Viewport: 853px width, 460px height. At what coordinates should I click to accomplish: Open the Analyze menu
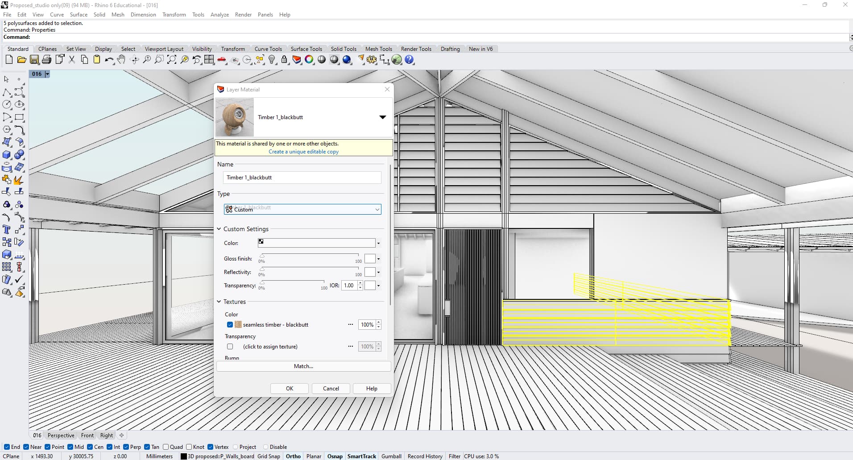[219, 15]
